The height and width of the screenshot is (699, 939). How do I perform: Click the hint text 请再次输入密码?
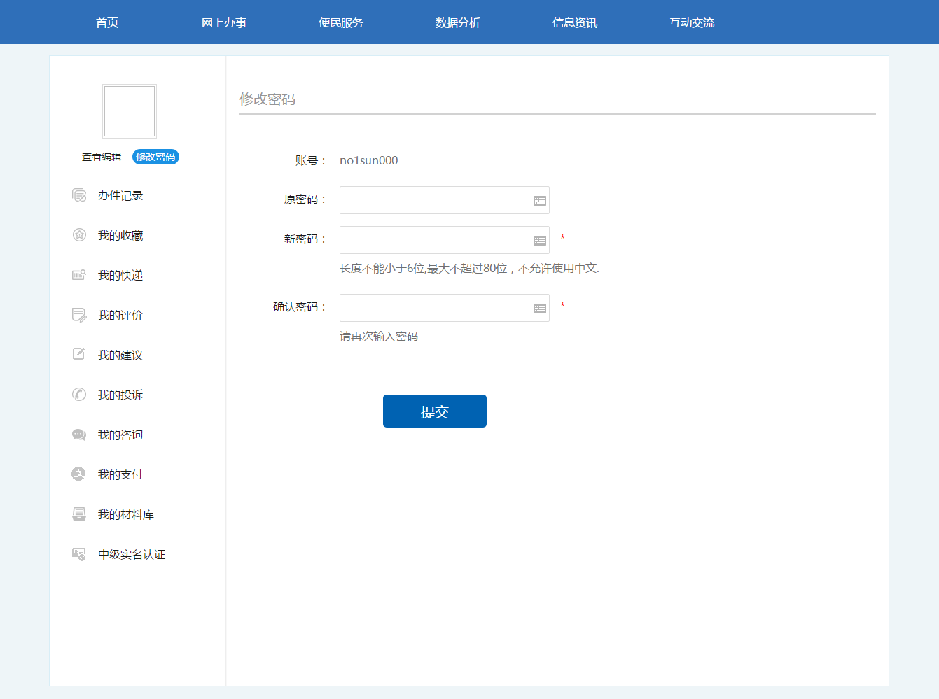pyautogui.click(x=379, y=337)
